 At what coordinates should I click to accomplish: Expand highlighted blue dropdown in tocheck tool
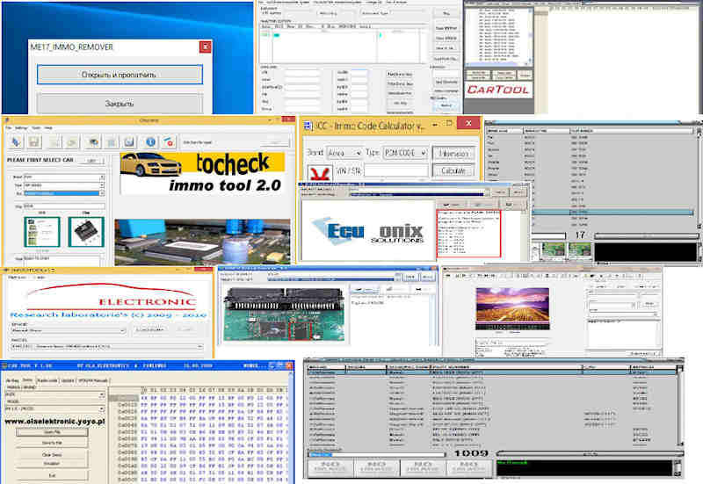pyautogui.click(x=102, y=193)
